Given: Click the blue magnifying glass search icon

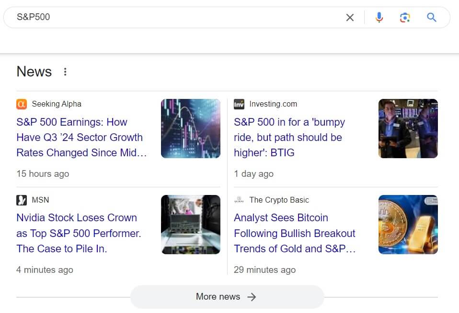Looking at the screenshot, I should [432, 18].
